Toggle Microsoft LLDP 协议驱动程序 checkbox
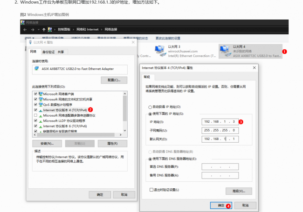 click(35, 121)
